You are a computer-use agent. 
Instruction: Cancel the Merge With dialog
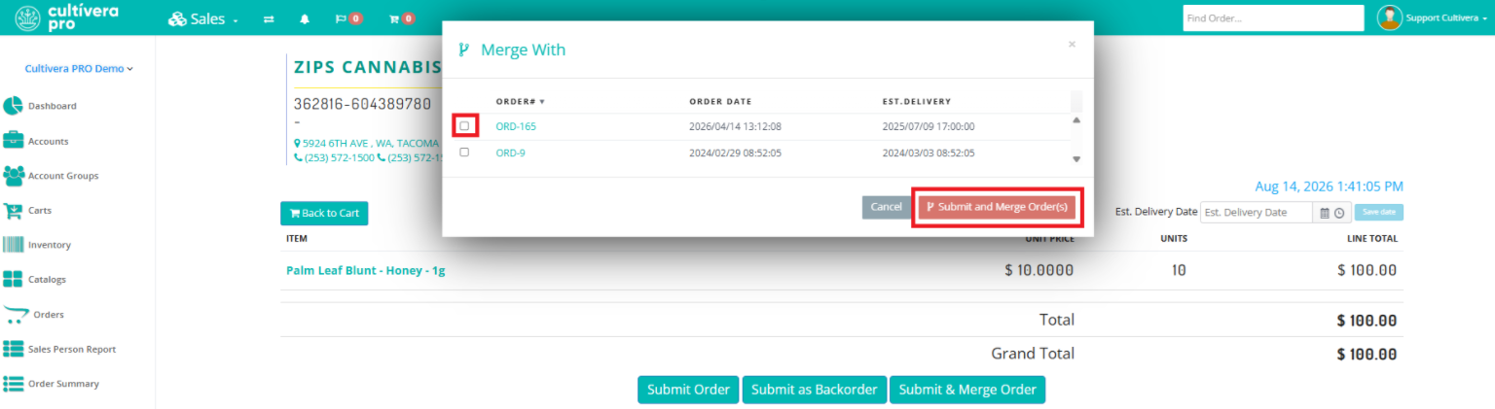[886, 207]
